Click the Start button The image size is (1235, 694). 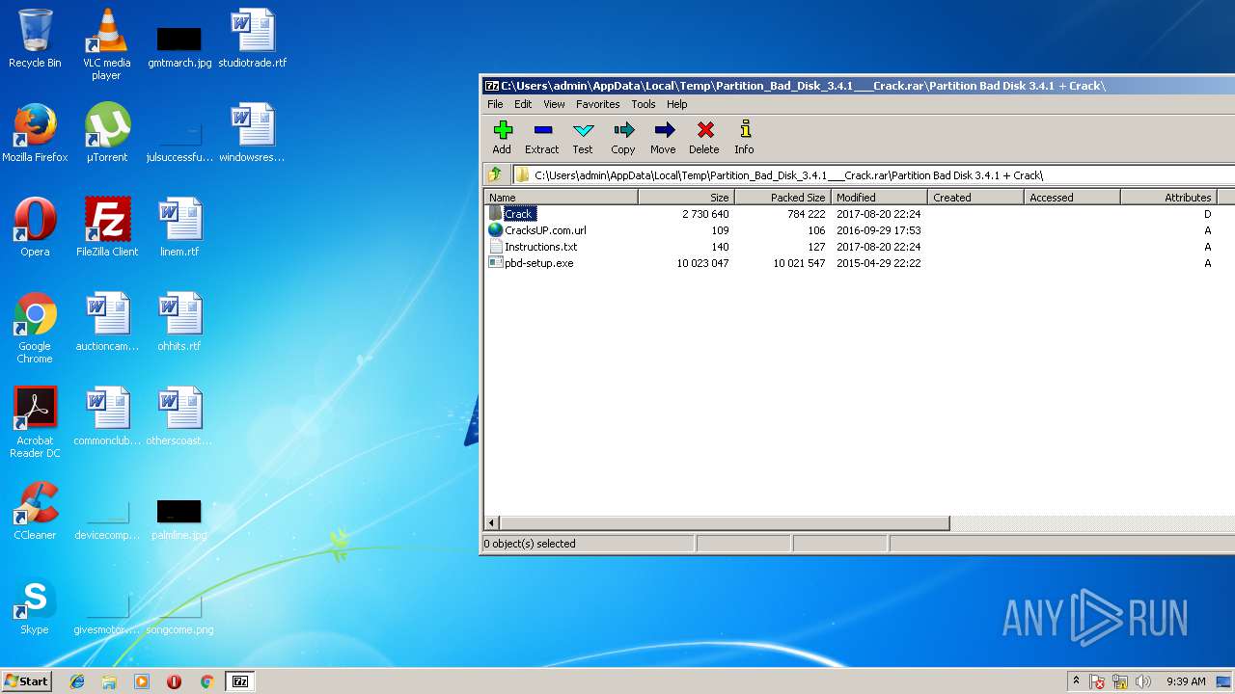pyautogui.click(x=26, y=681)
